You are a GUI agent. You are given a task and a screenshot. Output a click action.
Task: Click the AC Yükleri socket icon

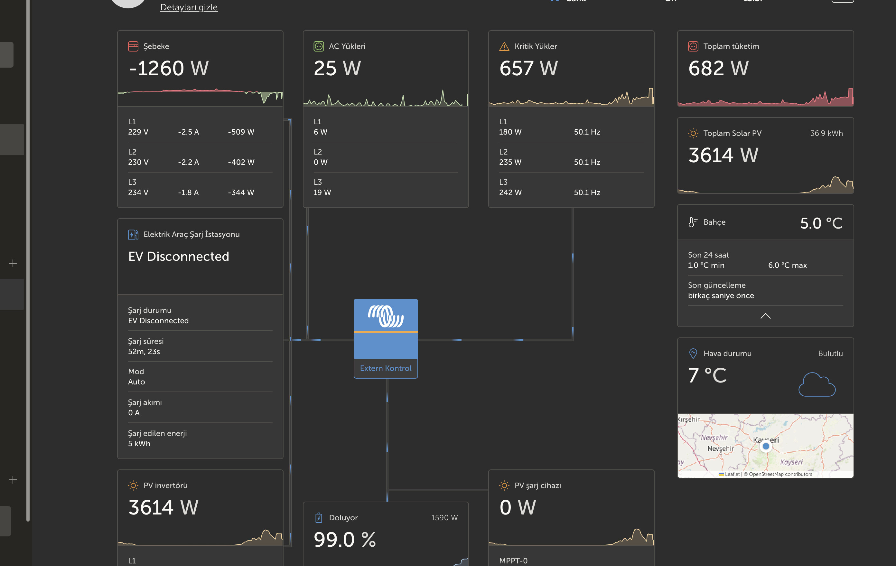[319, 46]
